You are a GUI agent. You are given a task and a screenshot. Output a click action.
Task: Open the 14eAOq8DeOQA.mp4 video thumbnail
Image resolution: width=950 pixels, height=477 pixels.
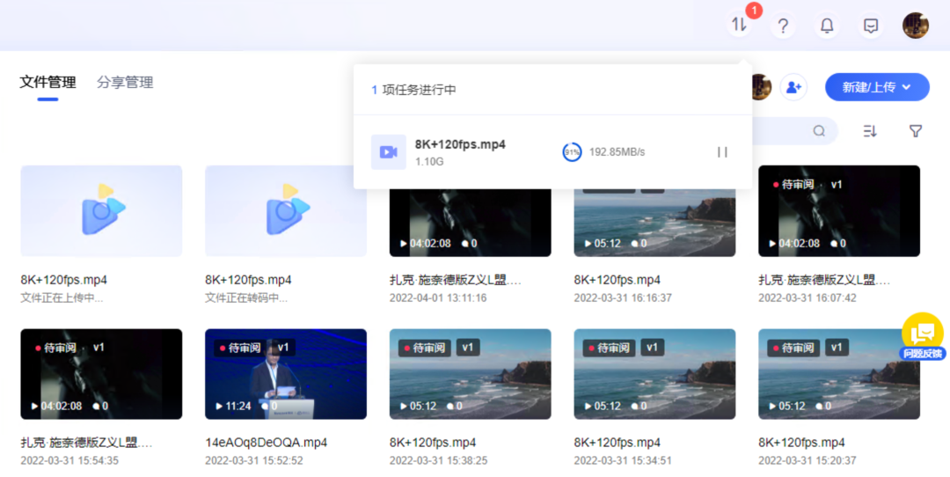click(x=286, y=374)
